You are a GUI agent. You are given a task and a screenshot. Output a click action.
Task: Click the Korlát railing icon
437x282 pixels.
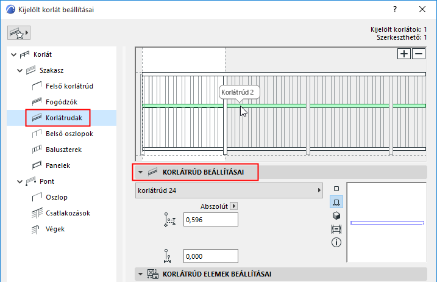tap(24, 54)
